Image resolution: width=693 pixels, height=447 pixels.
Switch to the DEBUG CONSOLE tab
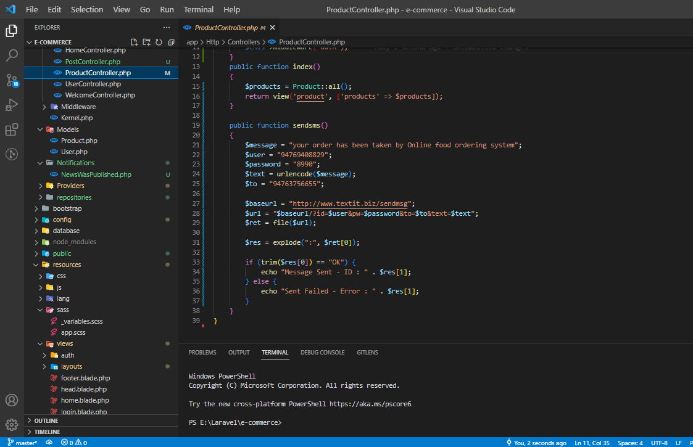tap(322, 353)
